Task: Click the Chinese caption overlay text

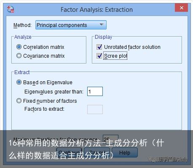Action: click(x=86, y=149)
